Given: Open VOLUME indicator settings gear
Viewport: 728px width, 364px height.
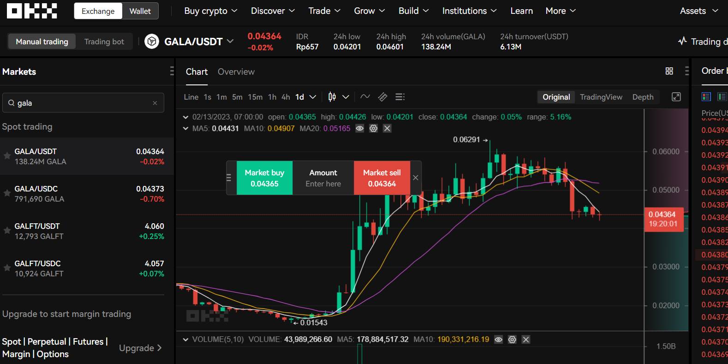Looking at the screenshot, I should click(x=512, y=340).
